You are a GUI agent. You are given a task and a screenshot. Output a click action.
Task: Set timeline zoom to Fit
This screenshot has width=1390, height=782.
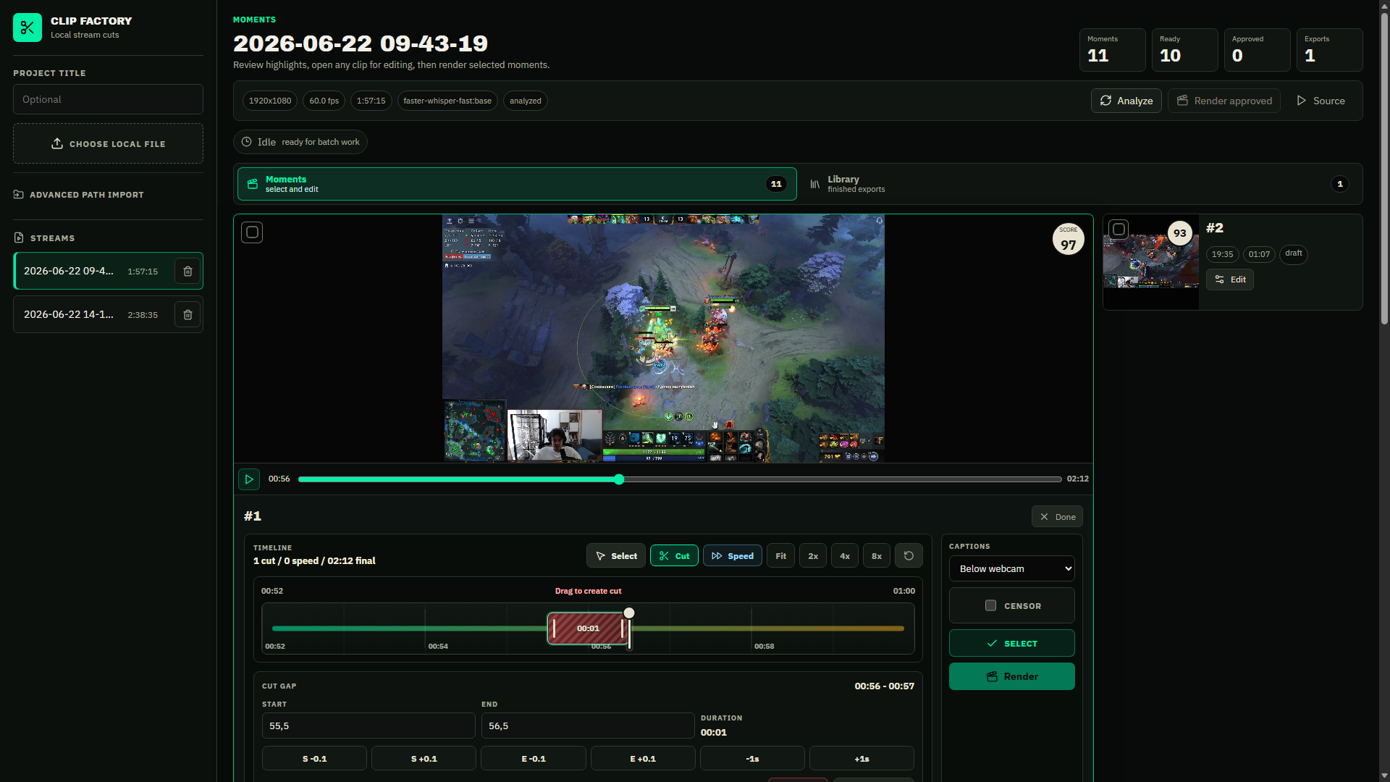tap(780, 556)
